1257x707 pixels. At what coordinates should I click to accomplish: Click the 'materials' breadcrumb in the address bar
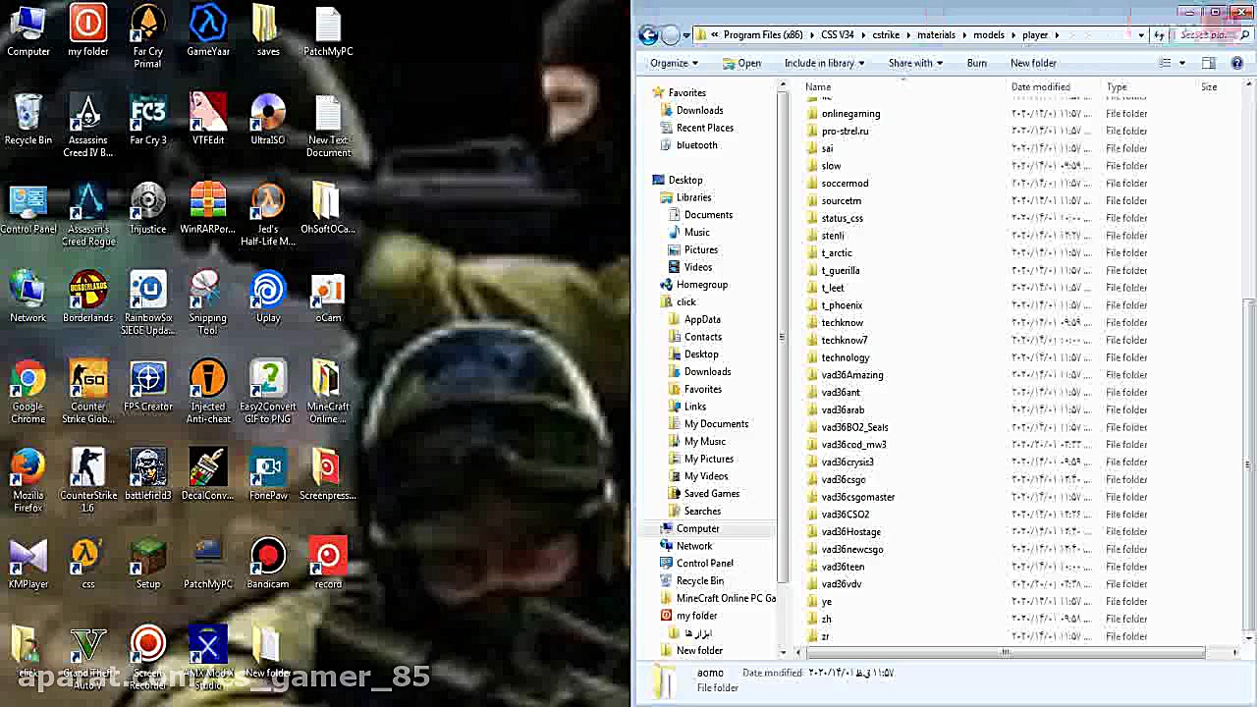[936, 35]
